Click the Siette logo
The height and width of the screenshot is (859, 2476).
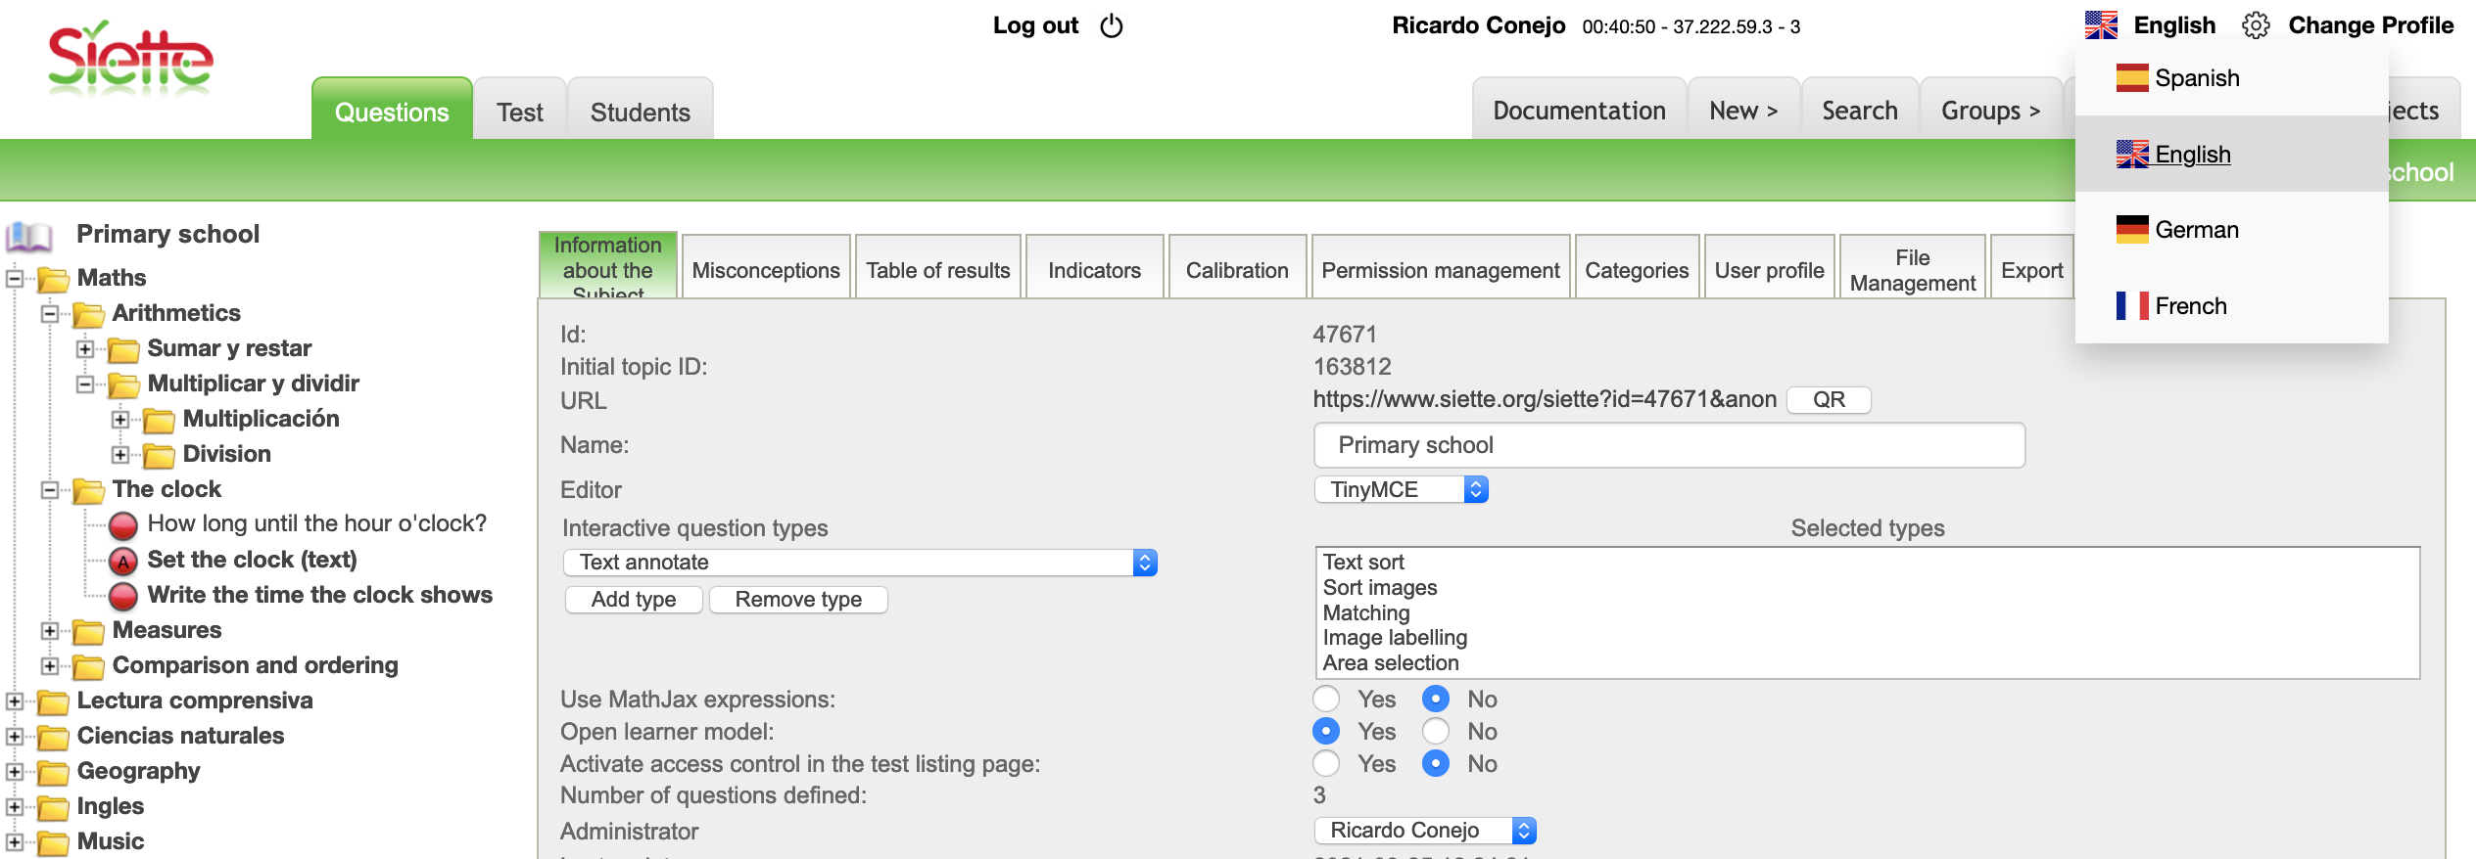coord(130,59)
